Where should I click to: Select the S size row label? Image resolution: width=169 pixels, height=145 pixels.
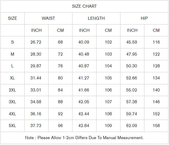[12, 42]
